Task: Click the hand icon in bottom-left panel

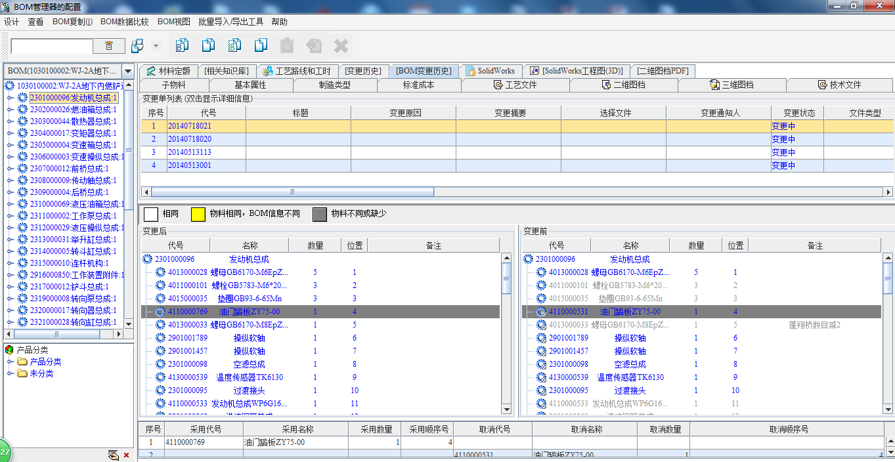Action: [113, 455]
